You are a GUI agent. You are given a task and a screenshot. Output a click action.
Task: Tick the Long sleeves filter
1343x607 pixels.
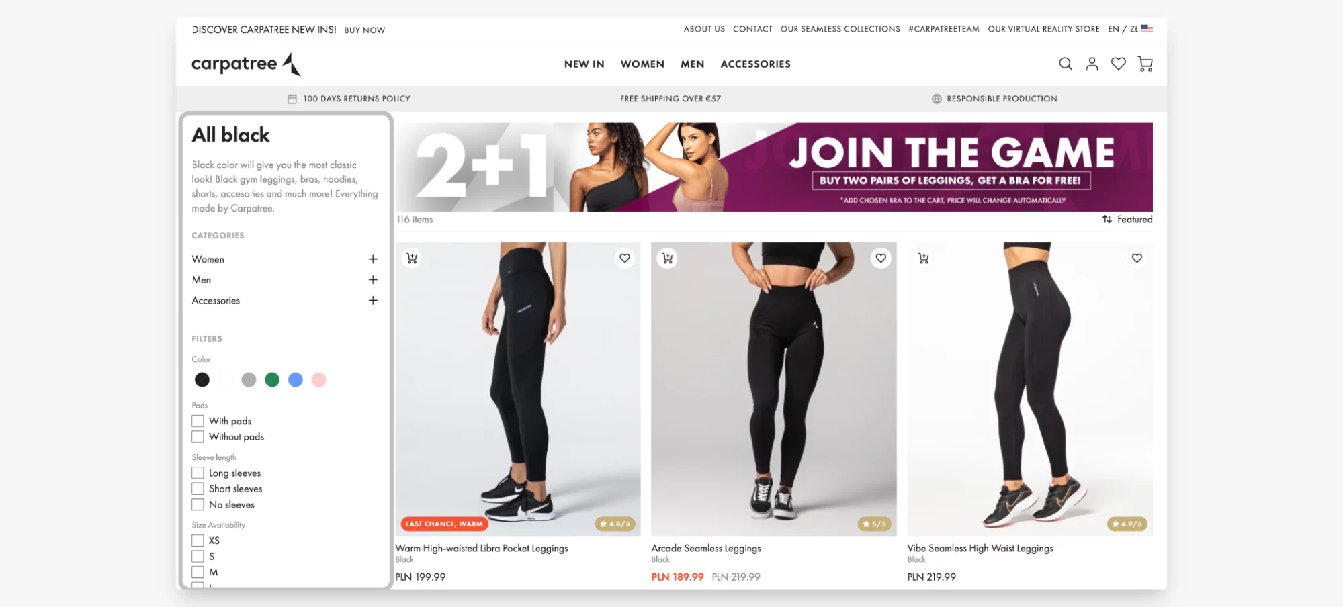click(x=198, y=473)
